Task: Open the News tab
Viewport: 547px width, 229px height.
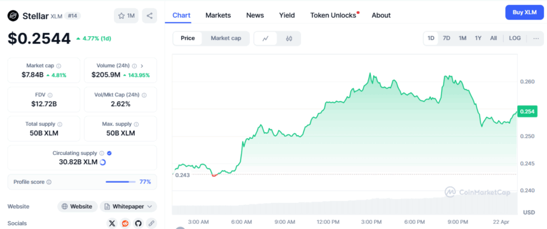Action: 255,15
